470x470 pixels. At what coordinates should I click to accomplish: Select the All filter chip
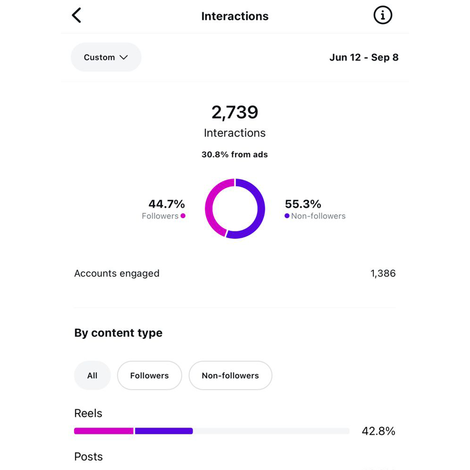[x=92, y=376]
